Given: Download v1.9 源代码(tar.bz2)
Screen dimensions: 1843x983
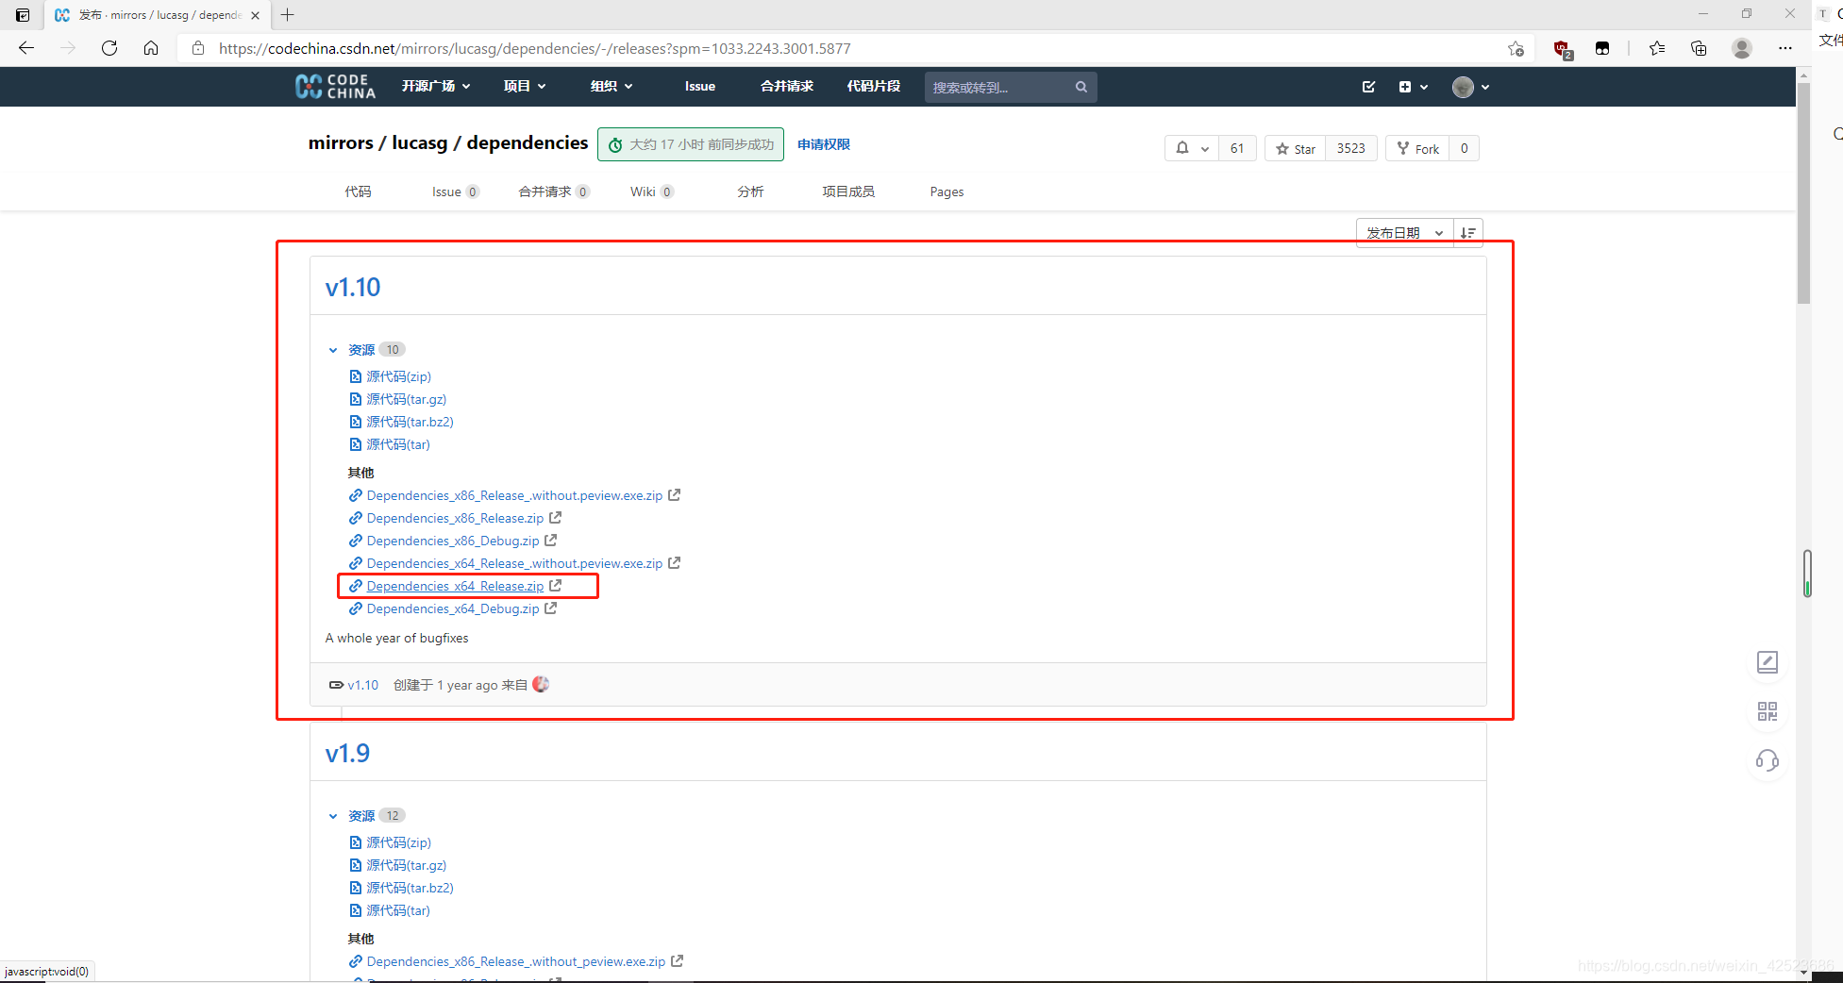Looking at the screenshot, I should (410, 888).
